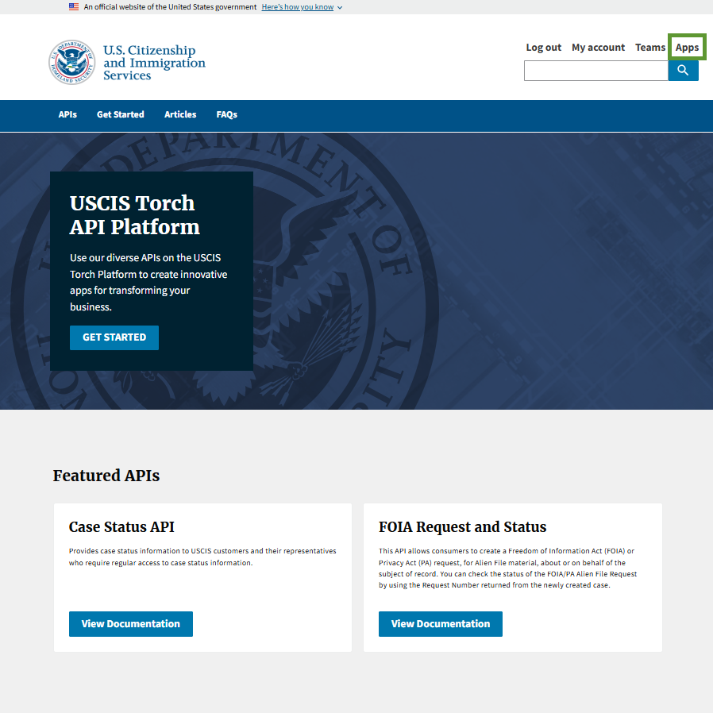This screenshot has height=713, width=713.
Task: Focus the site search input field
Action: (x=595, y=71)
